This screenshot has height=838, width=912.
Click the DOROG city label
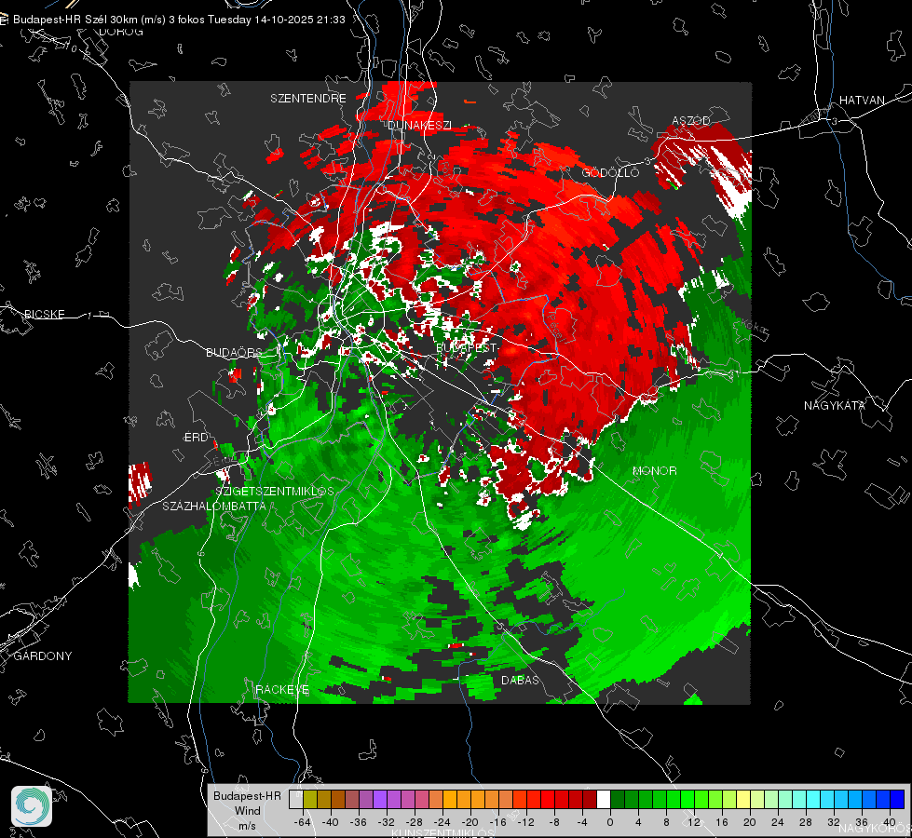pyautogui.click(x=121, y=32)
